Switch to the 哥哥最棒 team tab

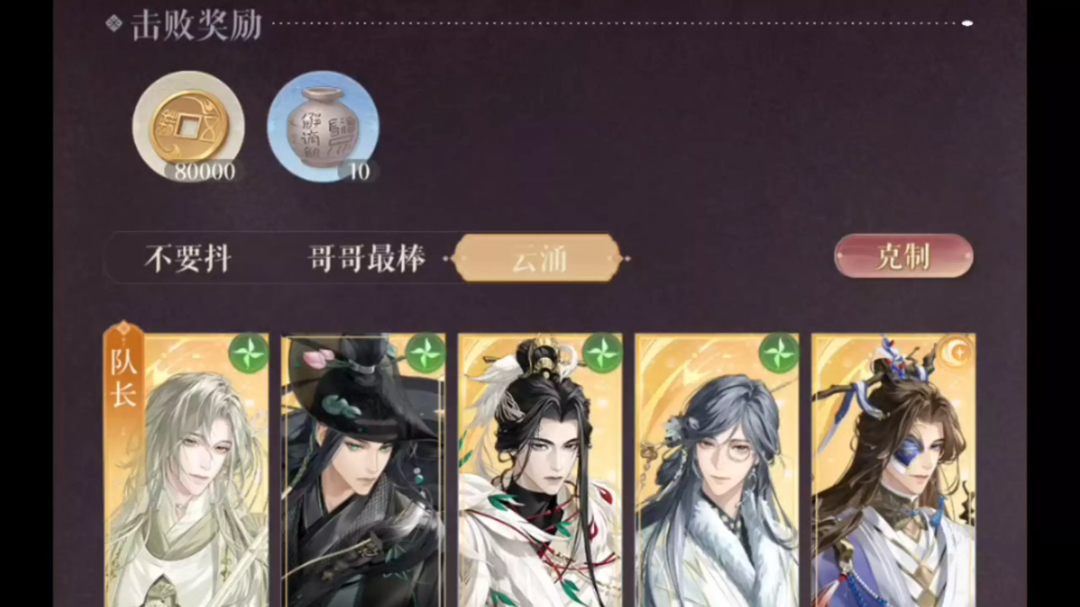tap(366, 258)
